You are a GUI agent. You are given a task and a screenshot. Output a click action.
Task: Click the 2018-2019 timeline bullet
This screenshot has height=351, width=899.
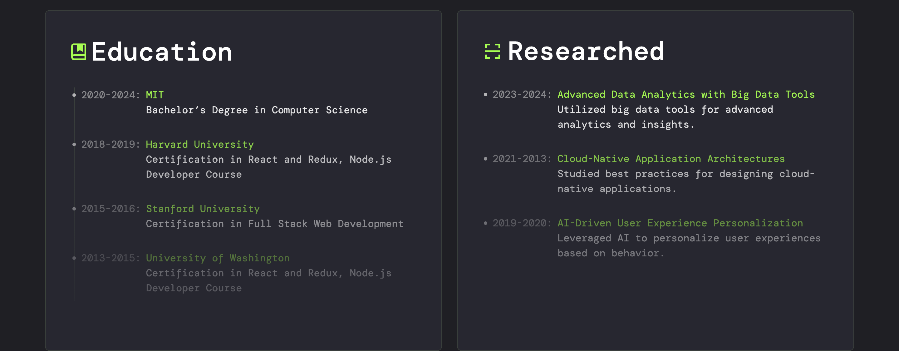coord(74,144)
